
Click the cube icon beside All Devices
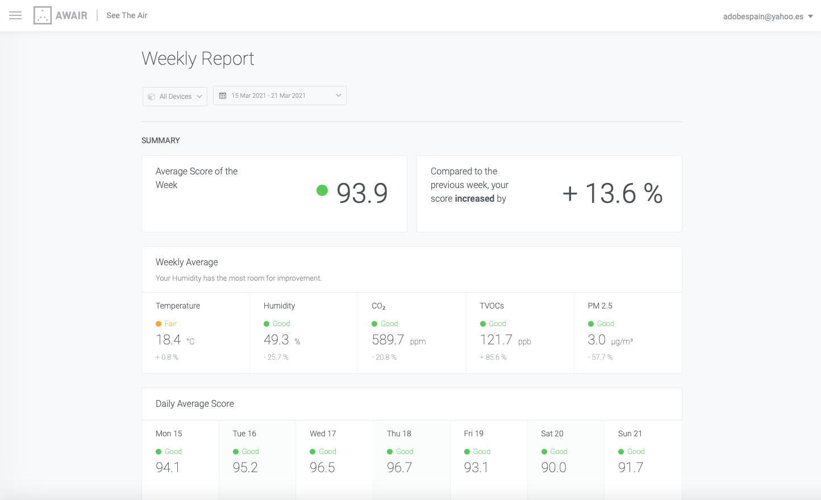coord(152,97)
